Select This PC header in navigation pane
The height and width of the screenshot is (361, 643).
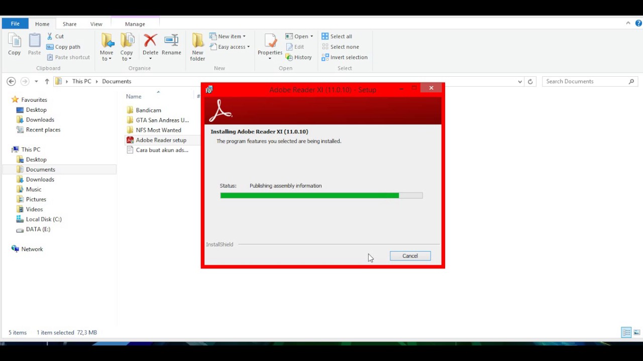pyautogui.click(x=31, y=149)
